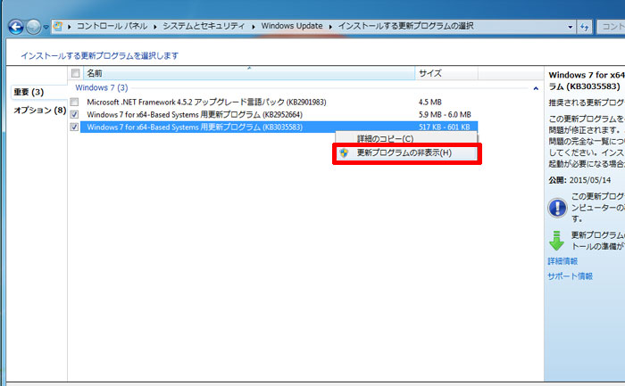Sort by the サイズ column header
This screenshot has width=625, height=386.
pos(446,73)
